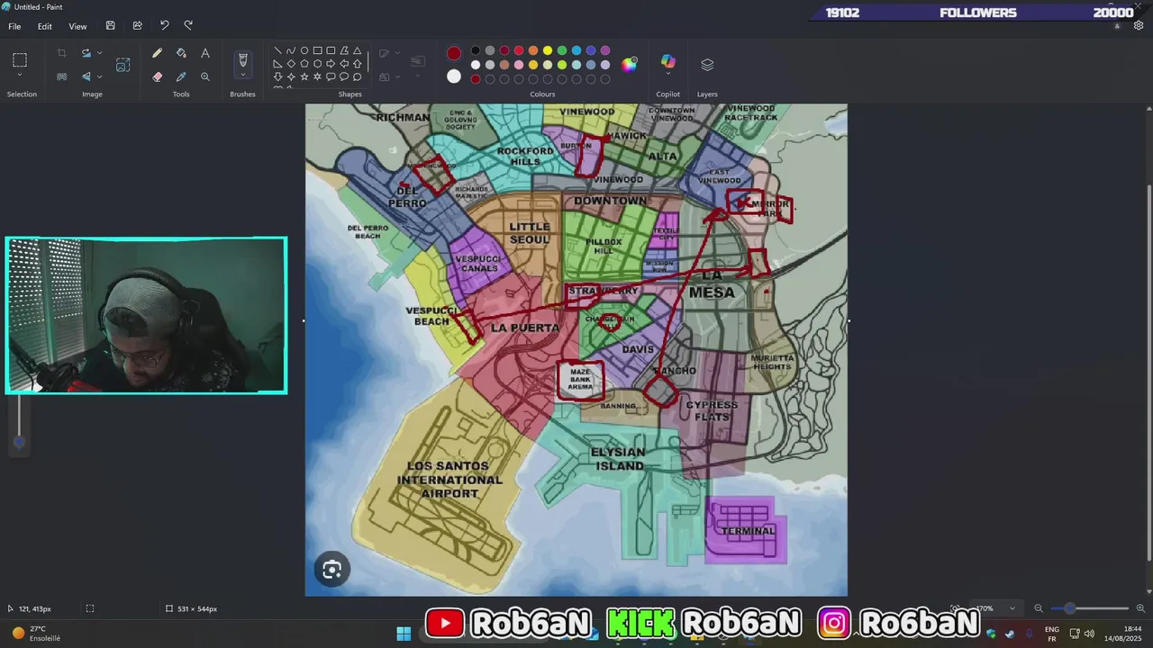Pick the Curve shape
Image resolution: width=1153 pixels, height=648 pixels.
tap(291, 51)
